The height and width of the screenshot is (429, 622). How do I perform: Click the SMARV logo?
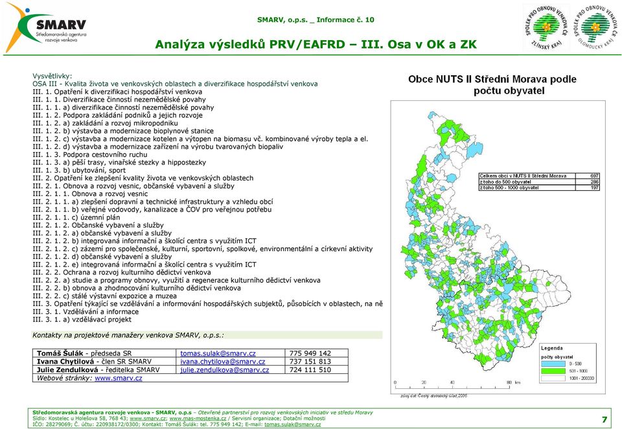tap(46, 27)
